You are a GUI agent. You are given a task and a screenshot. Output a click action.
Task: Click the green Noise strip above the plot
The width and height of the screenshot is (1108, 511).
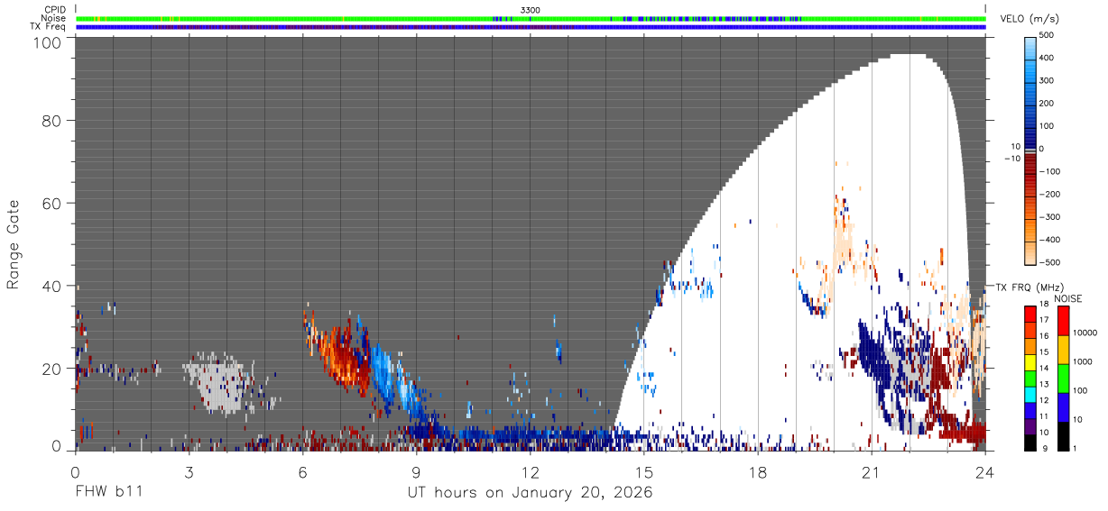point(531,18)
